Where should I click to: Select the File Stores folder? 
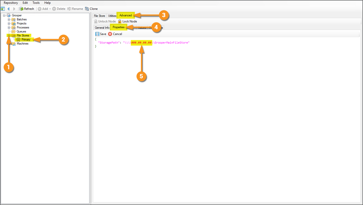[23, 36]
